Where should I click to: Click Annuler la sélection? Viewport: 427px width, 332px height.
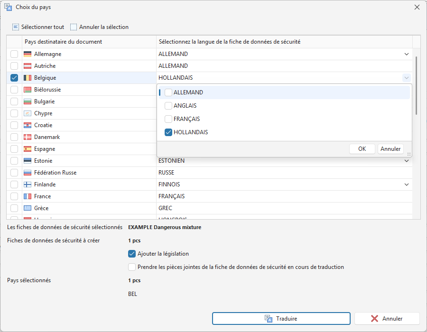100,27
